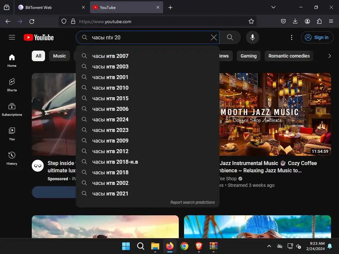Open History in the sidebar
339x254 pixels.
(12, 158)
